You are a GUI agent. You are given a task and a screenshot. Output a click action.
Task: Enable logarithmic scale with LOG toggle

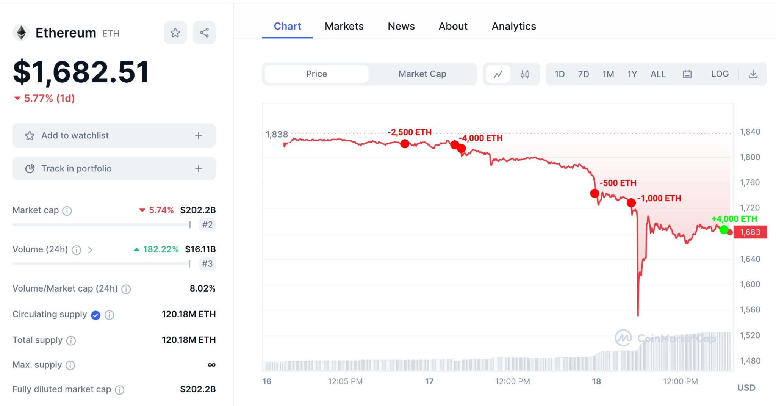click(720, 74)
